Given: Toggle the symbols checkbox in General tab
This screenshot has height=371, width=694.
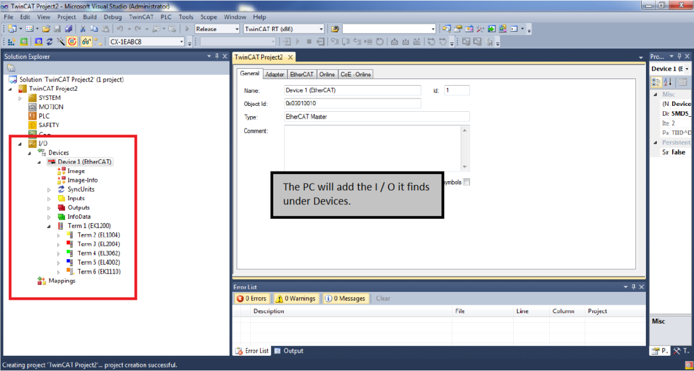Looking at the screenshot, I should (466, 182).
